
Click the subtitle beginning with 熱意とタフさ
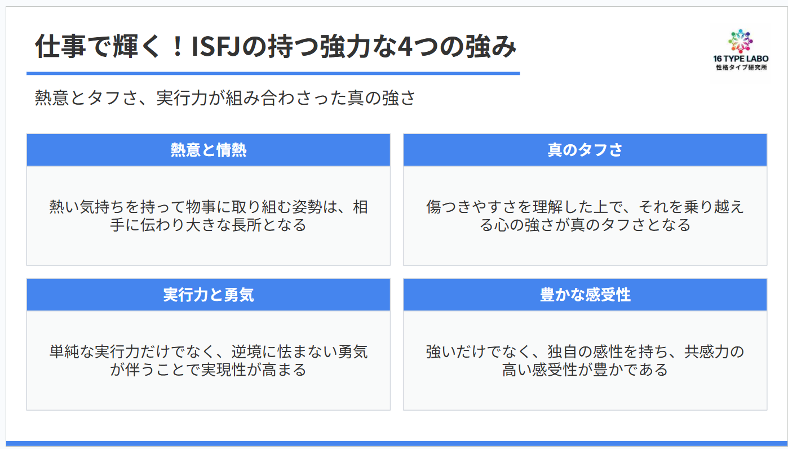pos(225,98)
